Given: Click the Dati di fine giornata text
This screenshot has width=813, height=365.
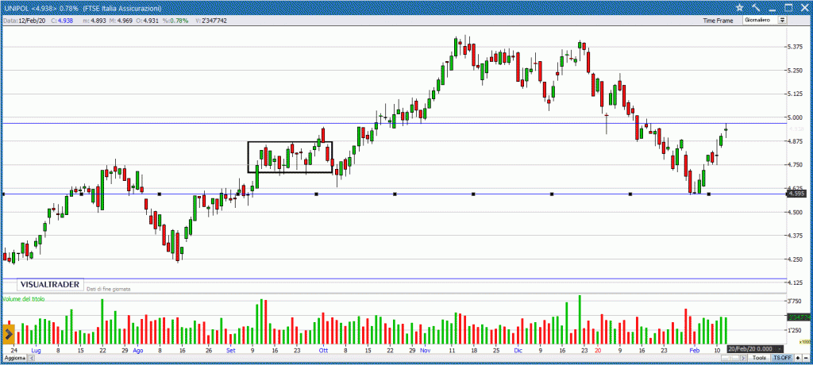Looking at the screenshot, I should click(x=108, y=289).
